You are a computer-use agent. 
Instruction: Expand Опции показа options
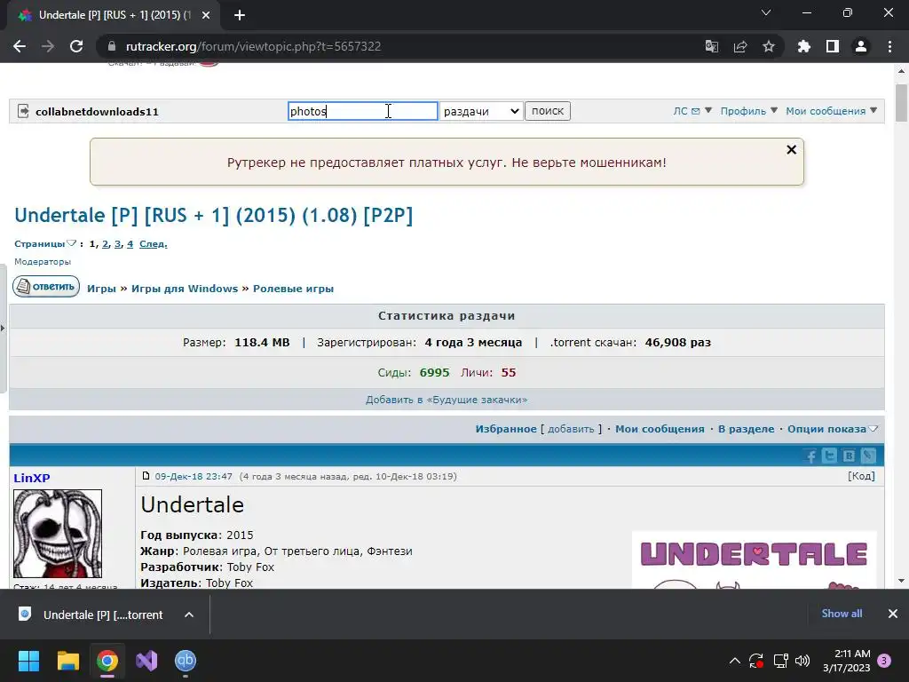coord(833,429)
